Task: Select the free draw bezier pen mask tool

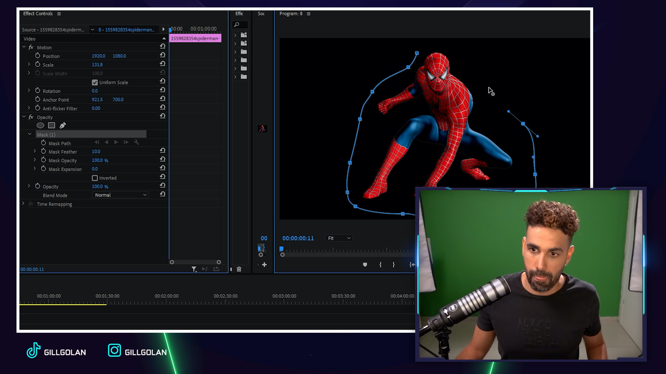Action: (63, 125)
